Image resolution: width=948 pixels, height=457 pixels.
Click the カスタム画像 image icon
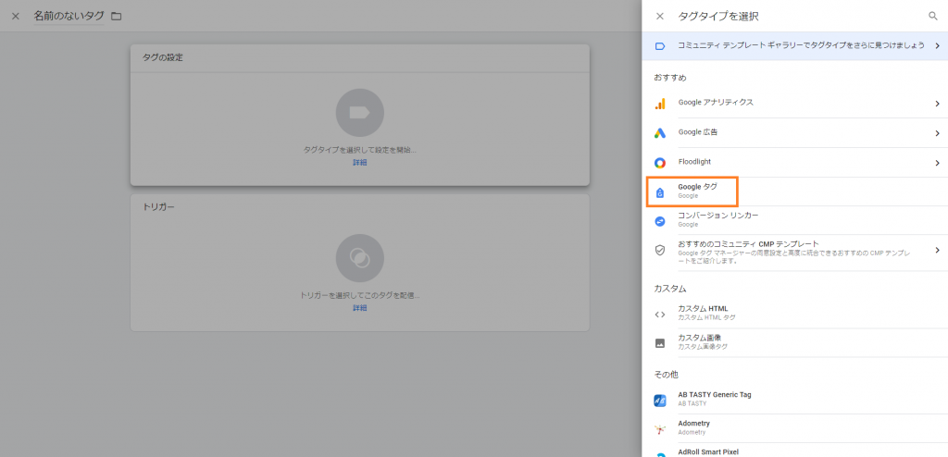click(x=660, y=342)
